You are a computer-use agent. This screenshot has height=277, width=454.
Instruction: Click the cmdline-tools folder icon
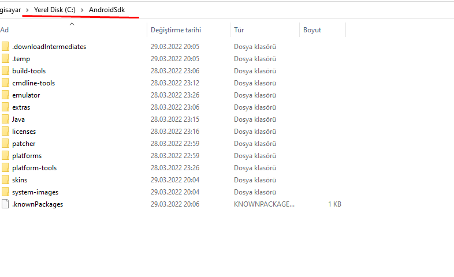[5, 83]
